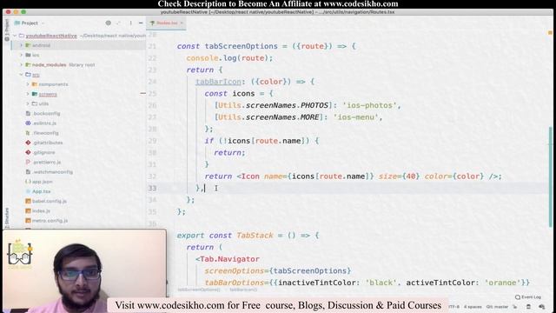Open the Project view selector dropdown
Image resolution: width=556 pixels, height=313 pixels.
click(x=30, y=23)
